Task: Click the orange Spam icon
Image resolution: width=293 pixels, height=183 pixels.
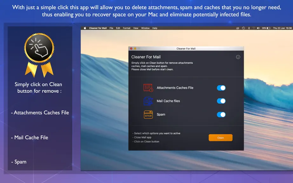Action: (148, 114)
